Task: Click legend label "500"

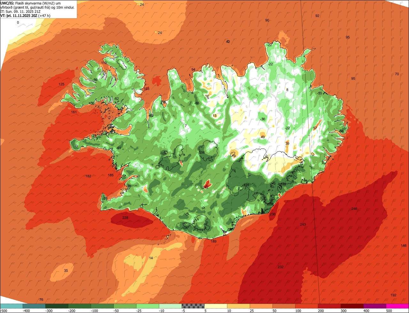Action: coord(389,311)
